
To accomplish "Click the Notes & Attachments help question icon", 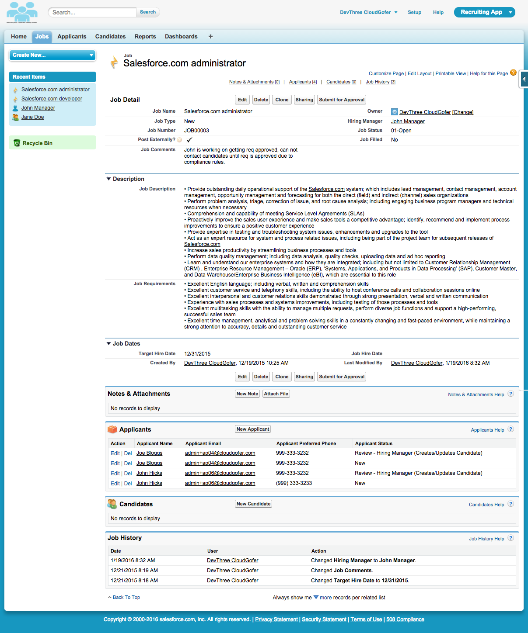I will [511, 394].
